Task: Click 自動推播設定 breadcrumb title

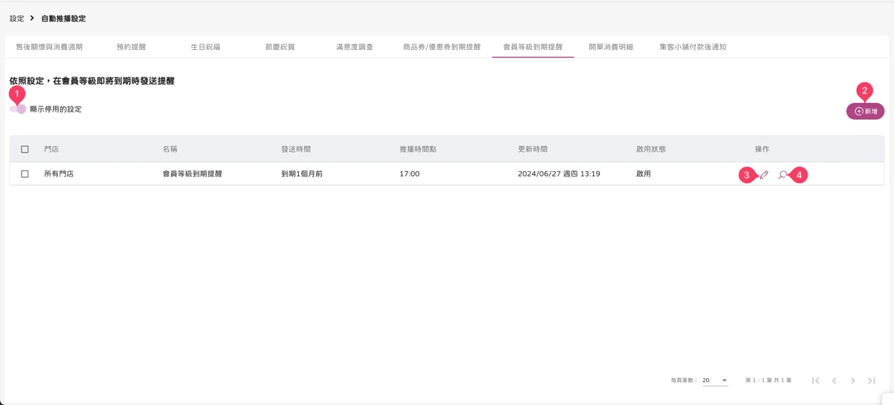Action: (63, 19)
